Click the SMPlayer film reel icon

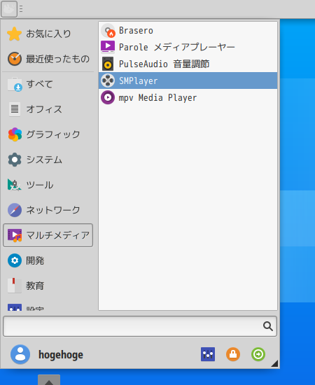(108, 80)
